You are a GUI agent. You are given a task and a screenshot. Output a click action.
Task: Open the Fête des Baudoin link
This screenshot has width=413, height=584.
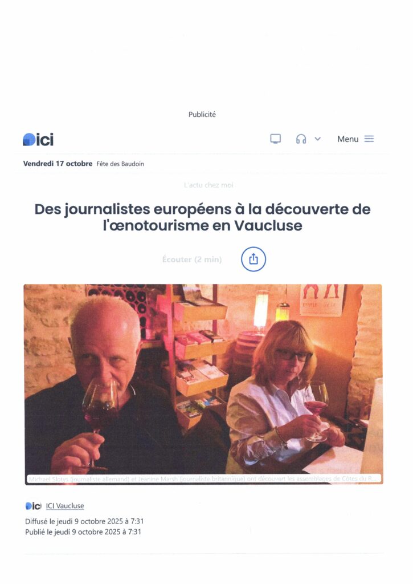click(120, 164)
